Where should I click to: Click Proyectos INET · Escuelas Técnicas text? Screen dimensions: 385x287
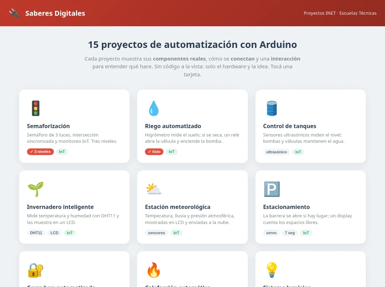(x=340, y=13)
